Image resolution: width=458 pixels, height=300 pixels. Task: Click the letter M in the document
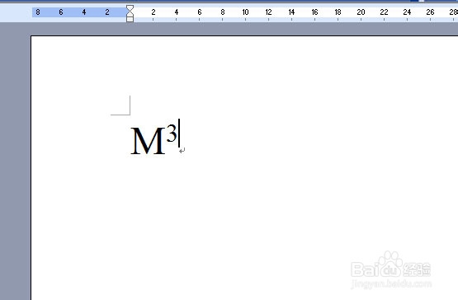click(148, 141)
